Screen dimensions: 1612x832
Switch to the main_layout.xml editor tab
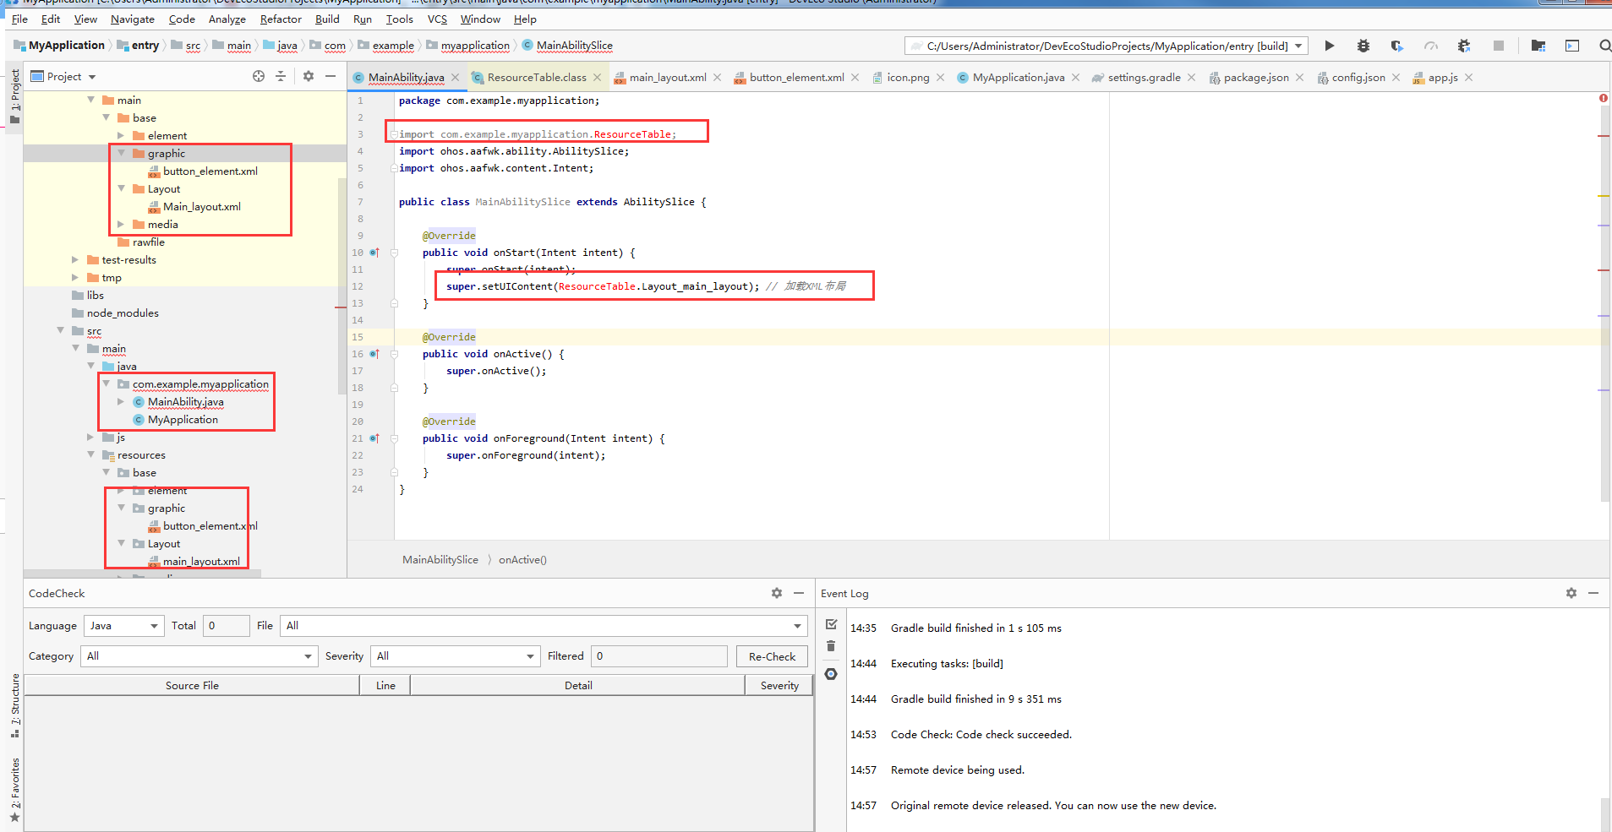point(667,77)
